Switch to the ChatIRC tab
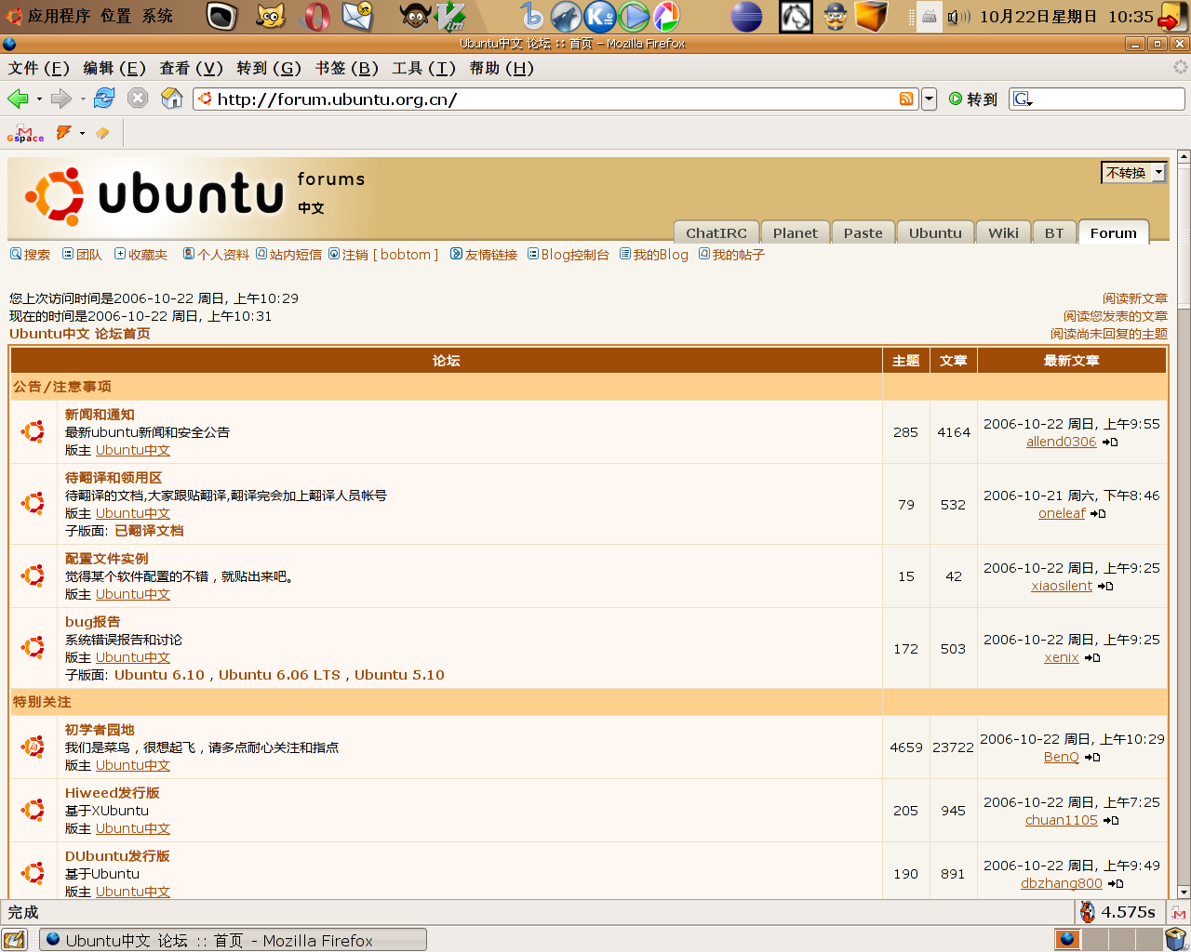The width and height of the screenshot is (1191, 952). coord(716,232)
